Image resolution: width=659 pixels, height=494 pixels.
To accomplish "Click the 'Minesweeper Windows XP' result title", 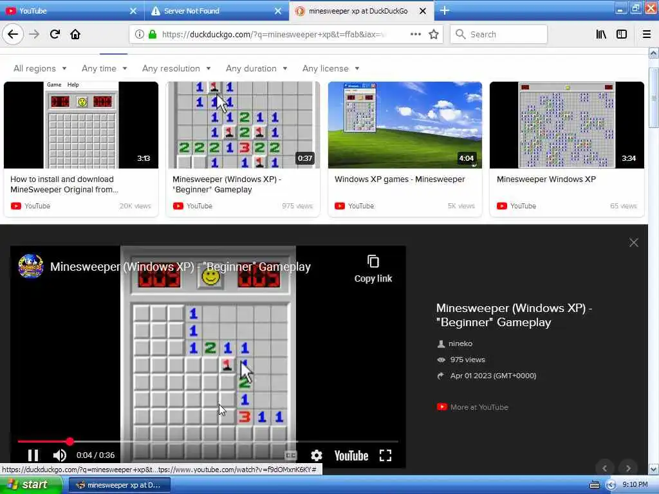I will click(546, 179).
